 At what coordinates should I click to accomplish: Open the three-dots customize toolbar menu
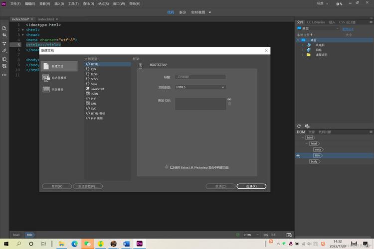pyautogui.click(x=4, y=75)
